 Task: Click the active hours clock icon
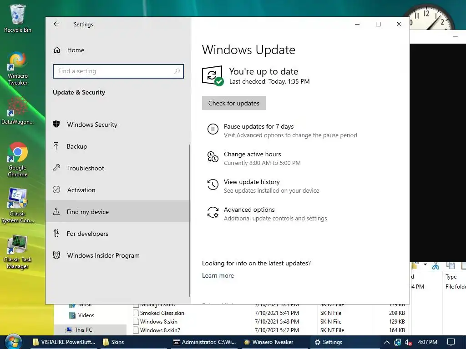pyautogui.click(x=213, y=157)
